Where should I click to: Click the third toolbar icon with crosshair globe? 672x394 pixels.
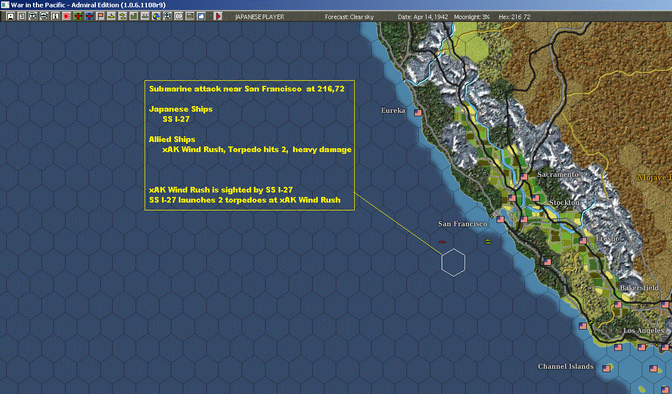click(x=33, y=16)
